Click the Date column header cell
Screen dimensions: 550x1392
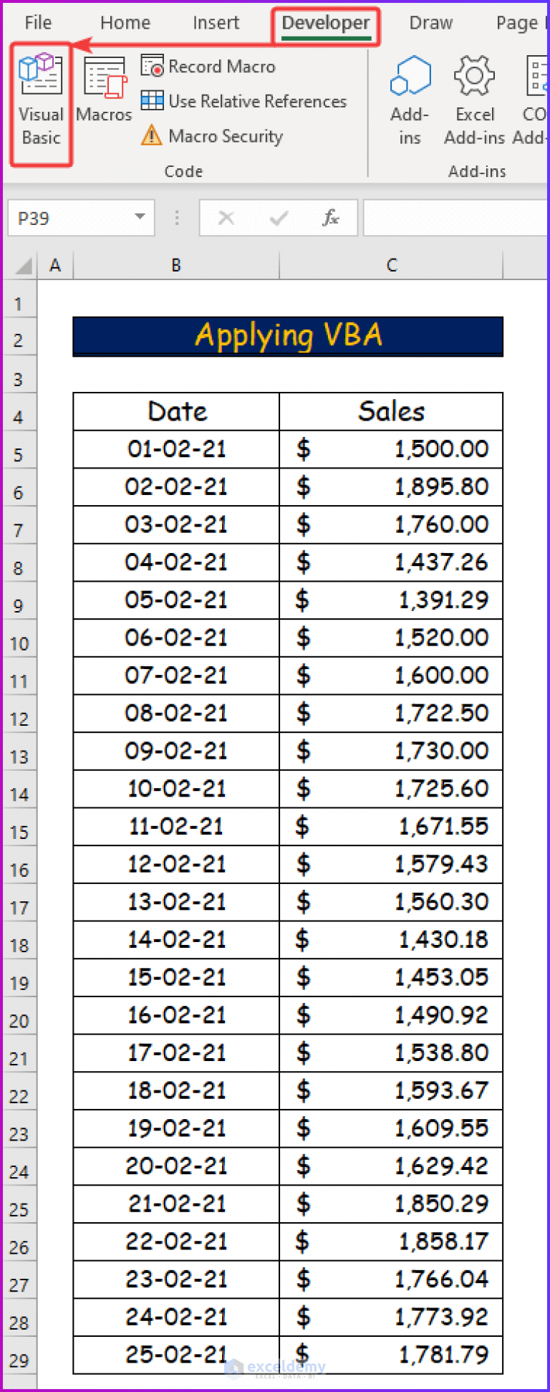point(176,411)
